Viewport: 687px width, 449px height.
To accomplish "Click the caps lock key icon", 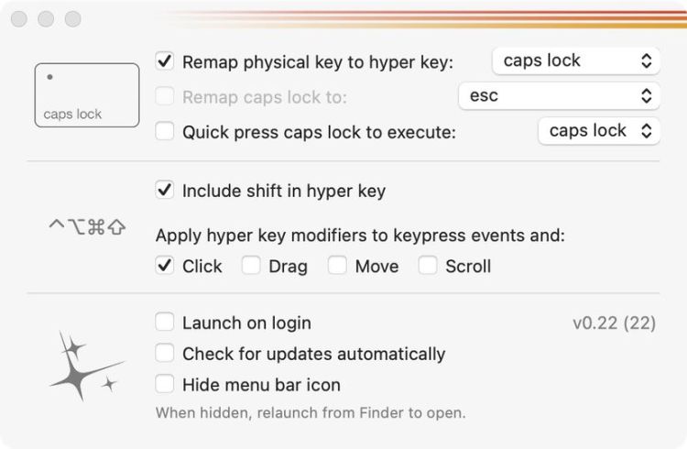I will (x=87, y=94).
